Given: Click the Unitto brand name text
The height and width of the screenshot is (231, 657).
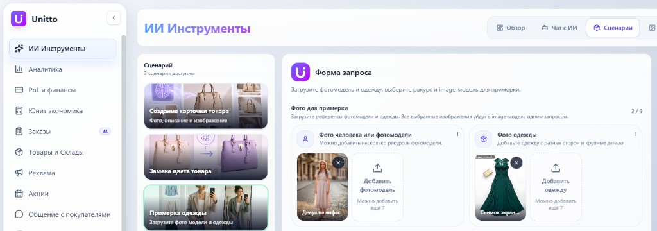Looking at the screenshot, I should pyautogui.click(x=44, y=19).
